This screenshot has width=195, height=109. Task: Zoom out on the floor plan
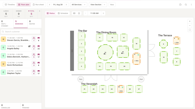point(190,26)
